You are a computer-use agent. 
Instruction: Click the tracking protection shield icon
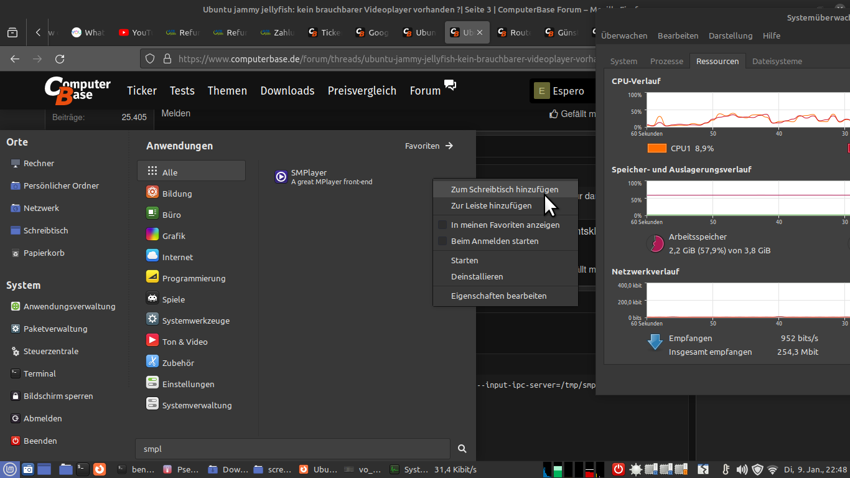(149, 59)
